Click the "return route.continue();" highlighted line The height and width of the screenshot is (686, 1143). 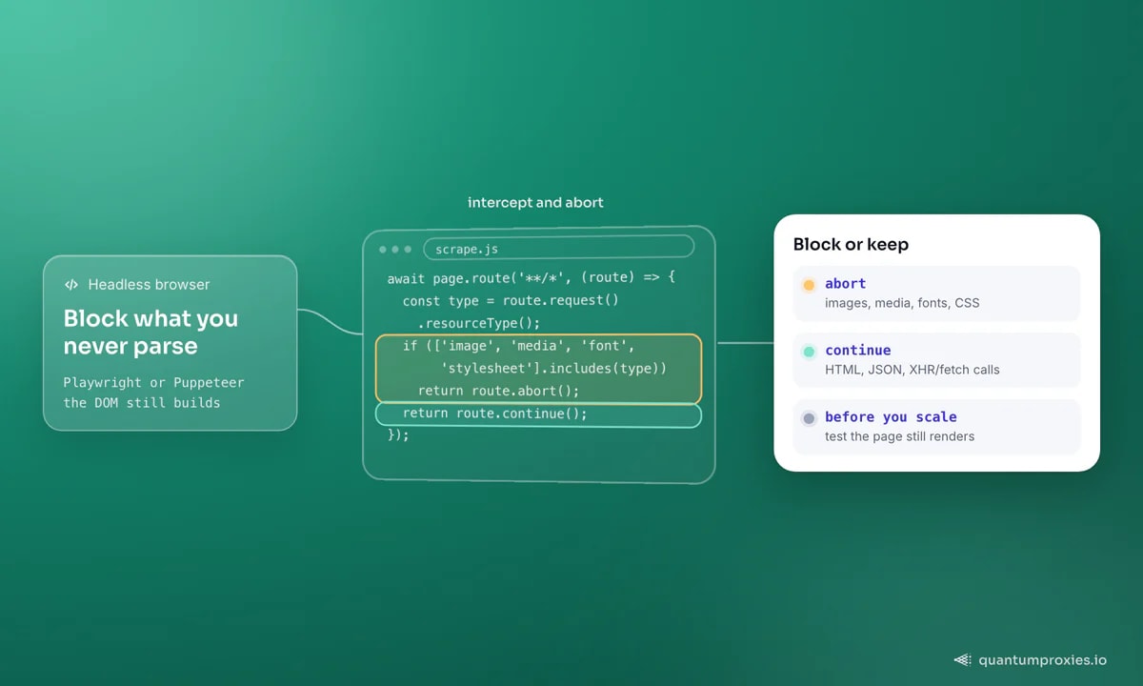tap(538, 414)
